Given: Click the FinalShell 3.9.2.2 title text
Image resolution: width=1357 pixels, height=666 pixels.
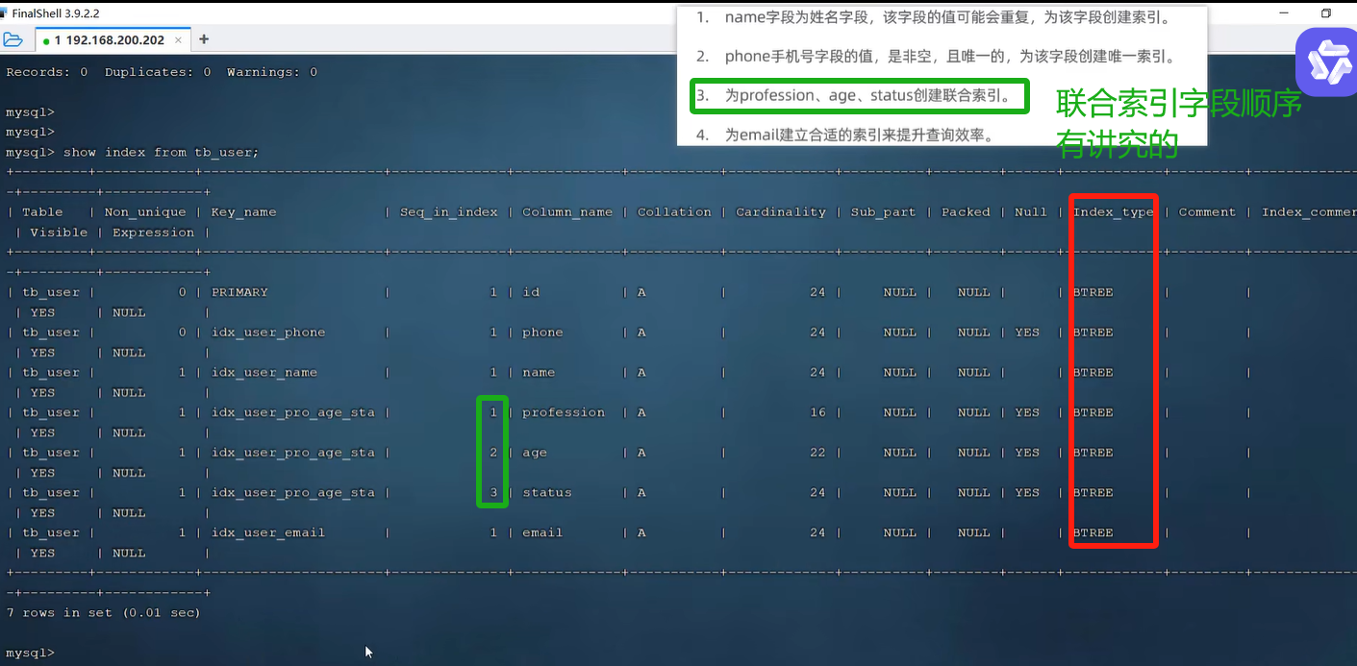Looking at the screenshot, I should [x=55, y=13].
